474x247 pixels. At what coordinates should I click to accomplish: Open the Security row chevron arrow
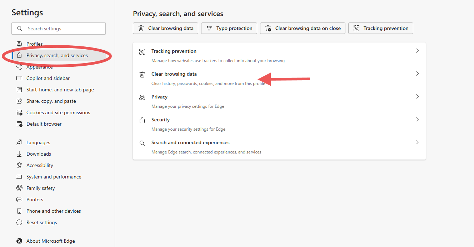point(417,120)
